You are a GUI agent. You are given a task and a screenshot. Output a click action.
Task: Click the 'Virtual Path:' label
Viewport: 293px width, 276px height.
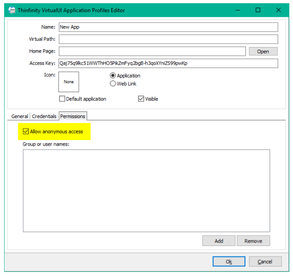pos(42,39)
